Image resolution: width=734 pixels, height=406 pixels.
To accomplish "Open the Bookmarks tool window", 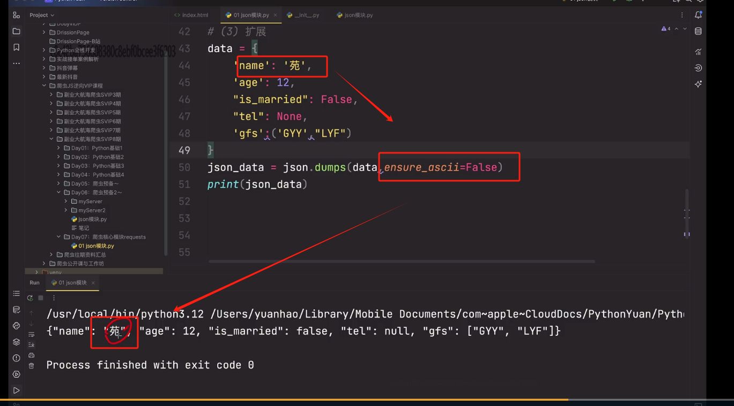I will (16, 47).
